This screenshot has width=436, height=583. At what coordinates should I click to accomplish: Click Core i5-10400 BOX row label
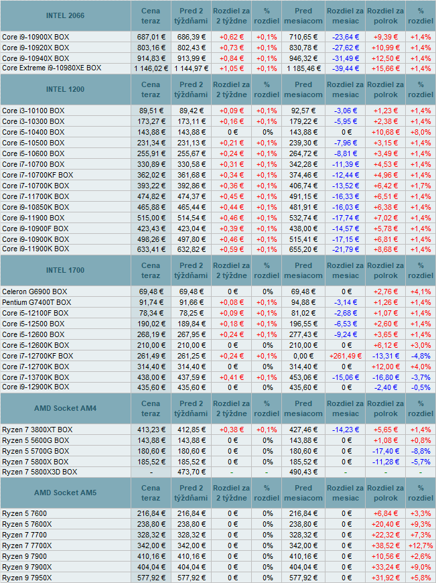pos(33,133)
